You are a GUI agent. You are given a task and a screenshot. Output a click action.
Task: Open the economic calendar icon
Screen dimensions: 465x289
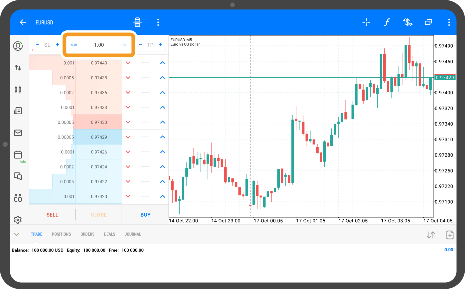pos(18,155)
